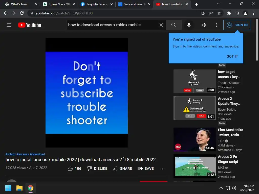The width and height of the screenshot is (259, 194).
Task: Save the video to a playlist
Action: coord(145,168)
